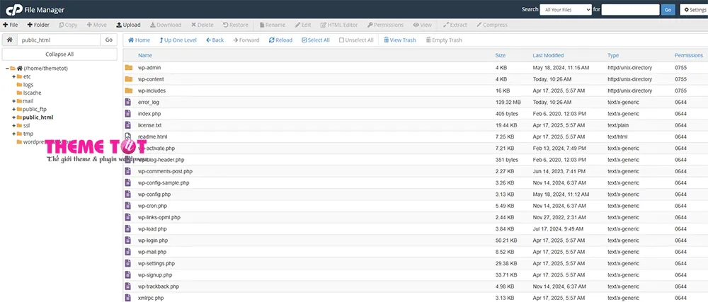708x302 pixels.
Task: Reload the file list
Action: (x=280, y=40)
